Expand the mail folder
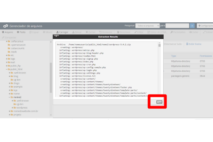213x142 pixels. tap(7, 62)
